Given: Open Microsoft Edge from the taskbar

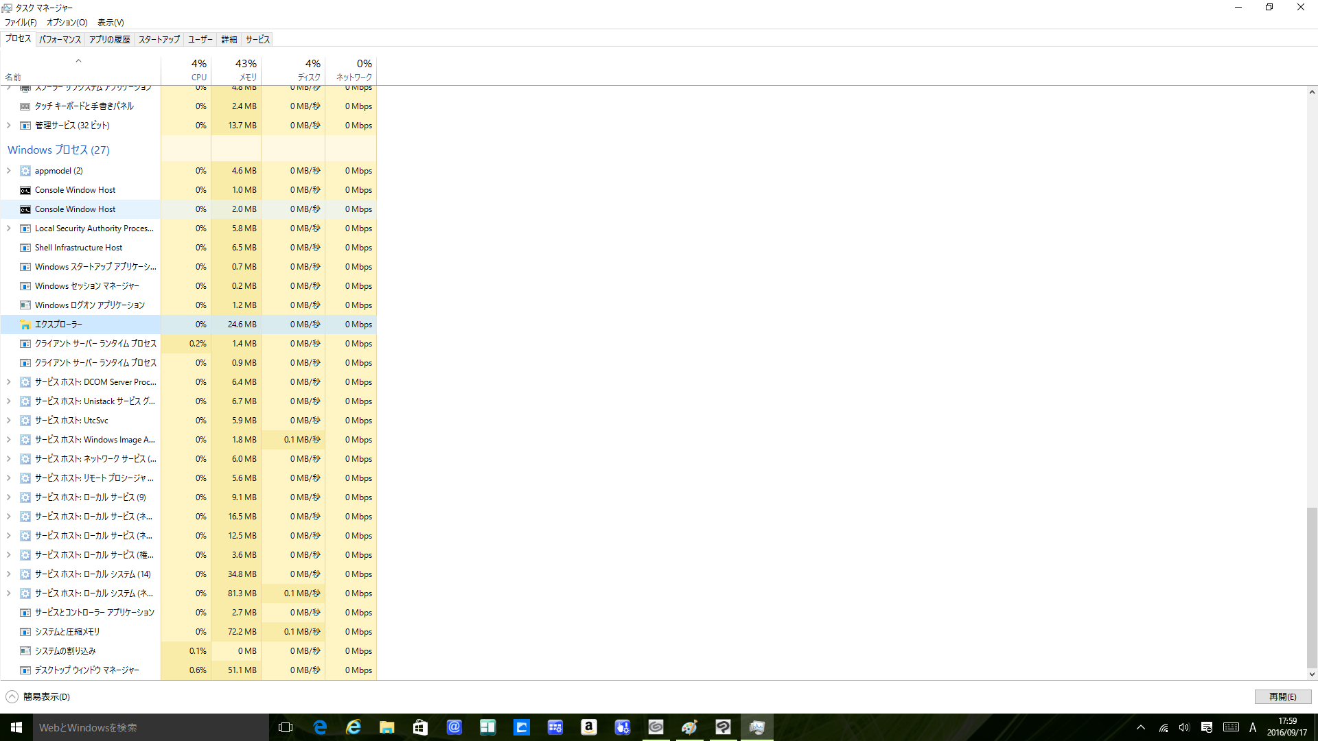Looking at the screenshot, I should tap(320, 727).
